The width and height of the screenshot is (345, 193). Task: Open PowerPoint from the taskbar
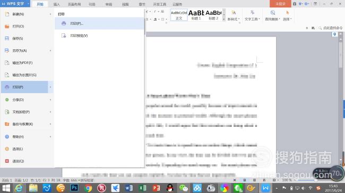pyautogui.click(x=156, y=188)
